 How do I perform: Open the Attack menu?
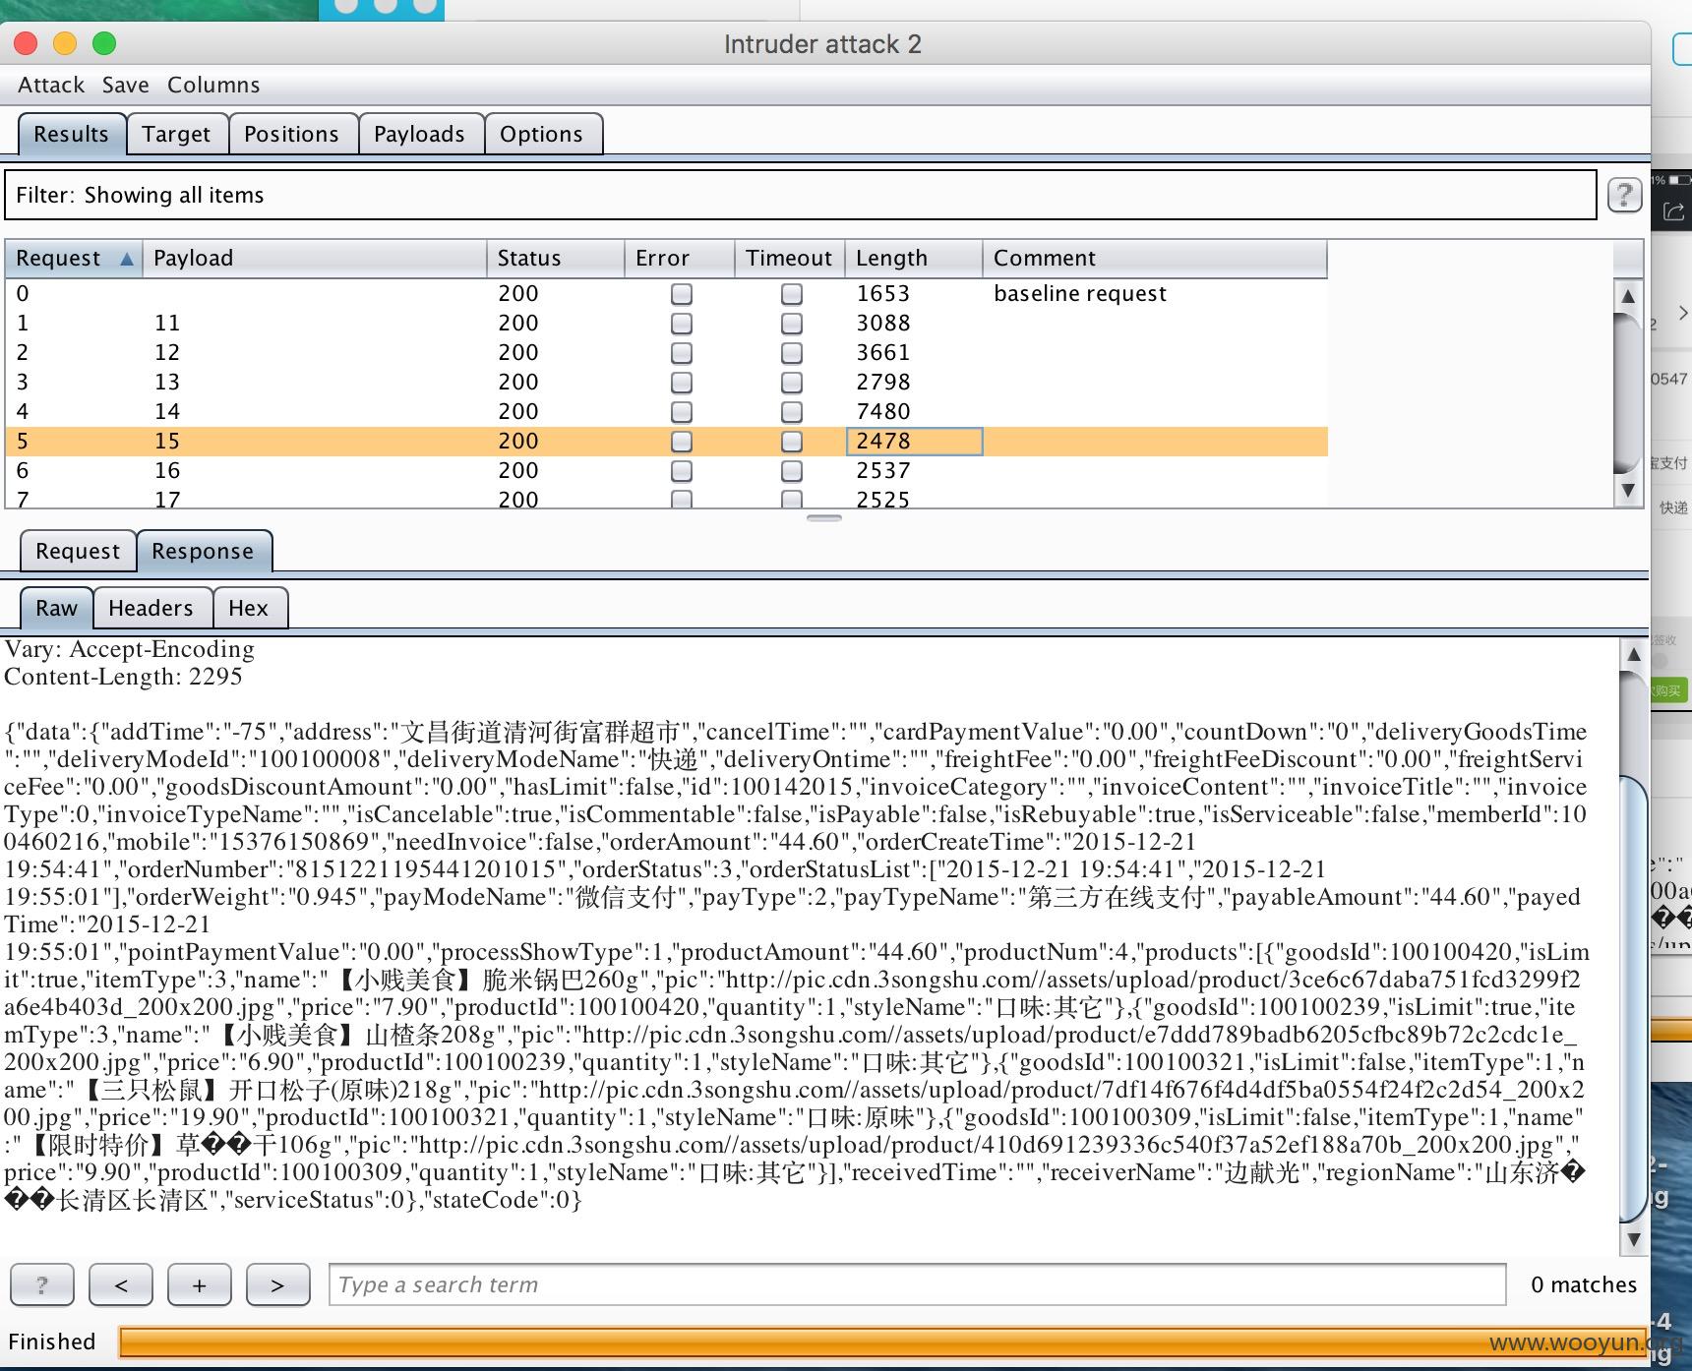51,85
